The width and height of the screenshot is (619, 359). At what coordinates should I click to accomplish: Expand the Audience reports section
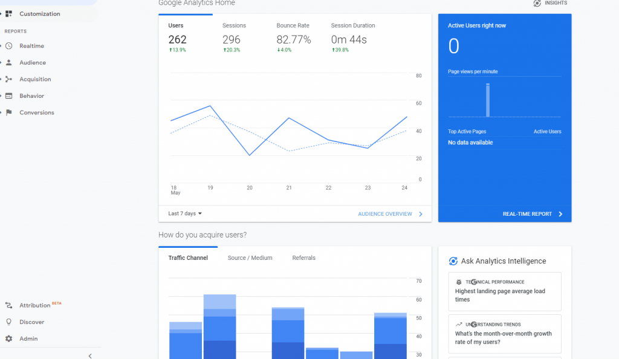point(1,62)
